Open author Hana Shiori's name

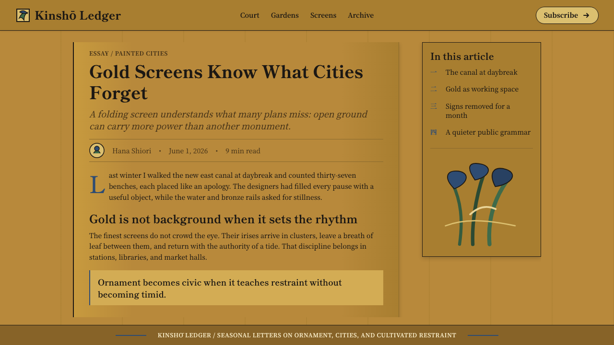131,151
